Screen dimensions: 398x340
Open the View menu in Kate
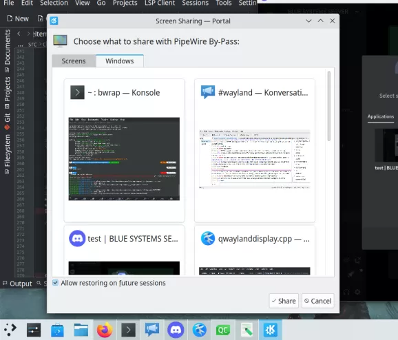(82, 3)
